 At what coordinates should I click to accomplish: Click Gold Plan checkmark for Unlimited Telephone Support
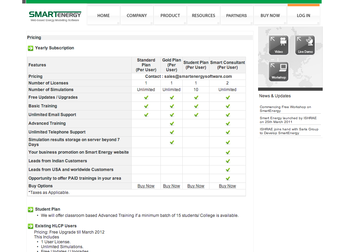172,132
